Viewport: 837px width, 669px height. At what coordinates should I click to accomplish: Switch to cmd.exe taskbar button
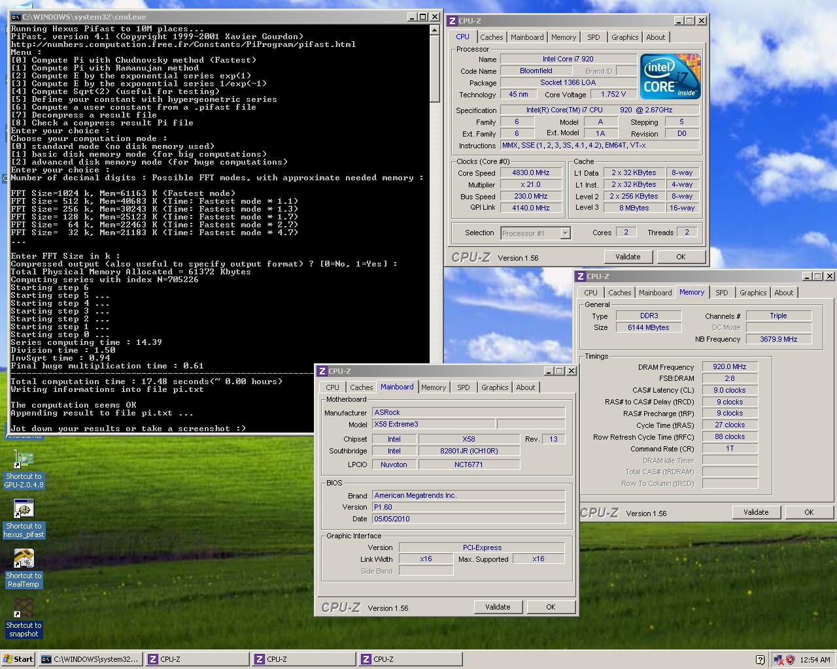pos(90,659)
